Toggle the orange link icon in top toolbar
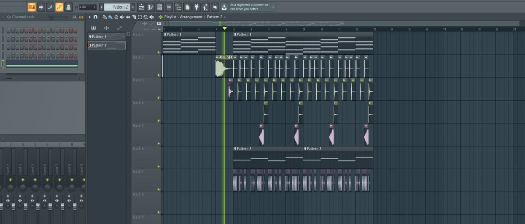 click(x=59, y=7)
